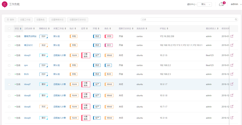Click the 设置阻断日志状态 button

(77, 20)
